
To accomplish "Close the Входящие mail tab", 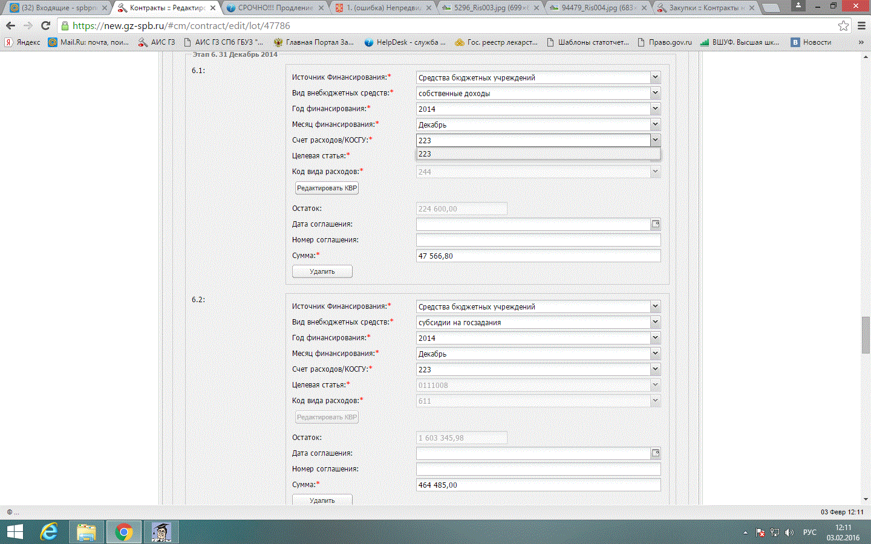I will click(x=105, y=8).
